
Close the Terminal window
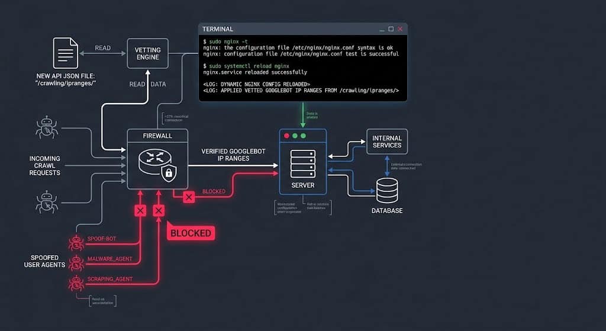coord(400,29)
